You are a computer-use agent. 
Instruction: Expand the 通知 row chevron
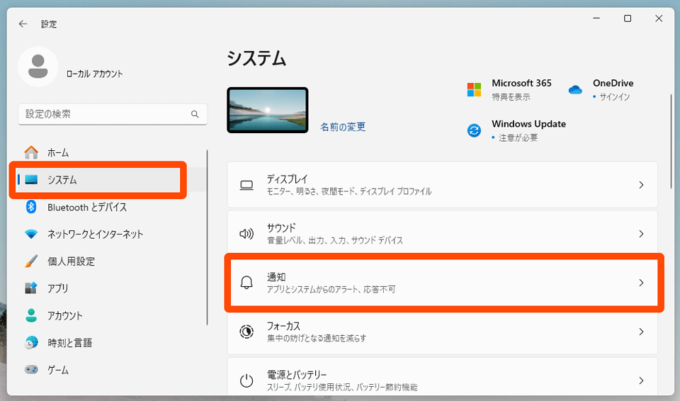pos(642,283)
